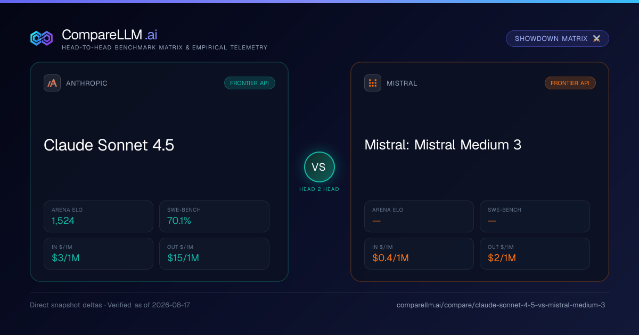Select the teal Frontier API badge for Anthropic
The height and width of the screenshot is (335, 639).
click(250, 83)
